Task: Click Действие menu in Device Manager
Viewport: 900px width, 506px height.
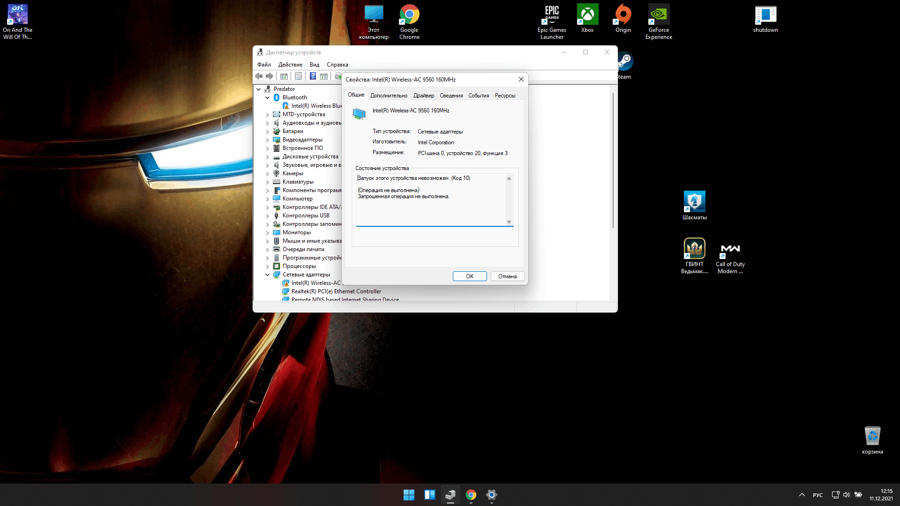Action: tap(288, 64)
